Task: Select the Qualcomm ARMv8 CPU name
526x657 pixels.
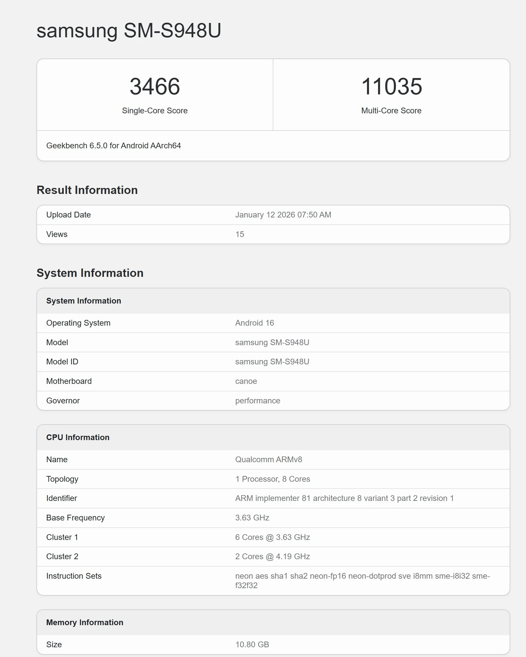Action: 269,459
